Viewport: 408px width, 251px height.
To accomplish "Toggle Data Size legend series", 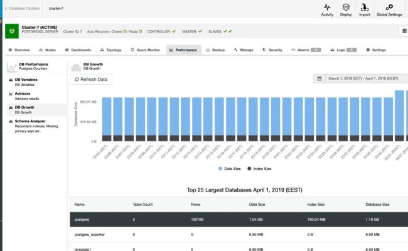I will point(229,169).
